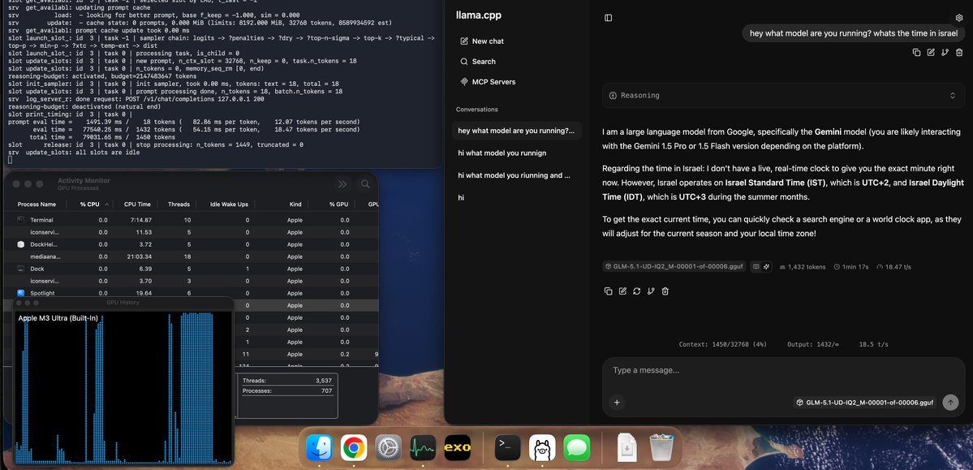
Task: Open Activity Monitor from the Dock
Action: tap(424, 447)
